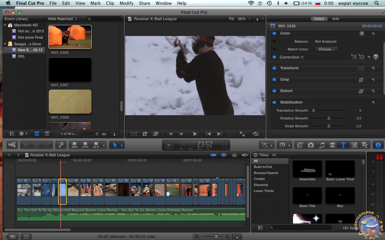Switch to the Info tab in the inspector
This screenshot has height=240, width=385.
tap(336, 19)
